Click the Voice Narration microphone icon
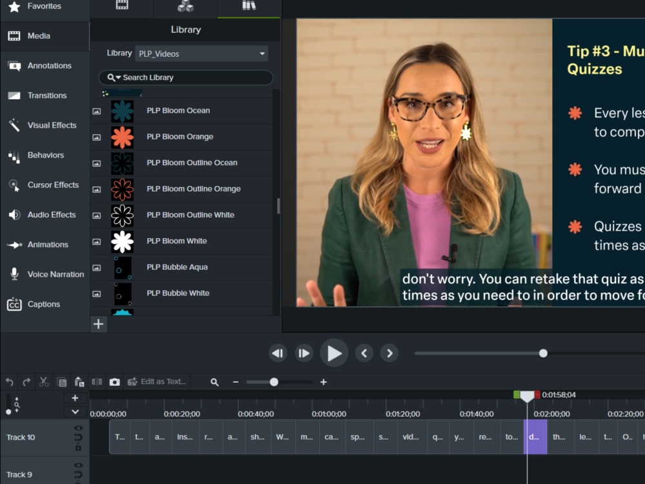 (14, 274)
